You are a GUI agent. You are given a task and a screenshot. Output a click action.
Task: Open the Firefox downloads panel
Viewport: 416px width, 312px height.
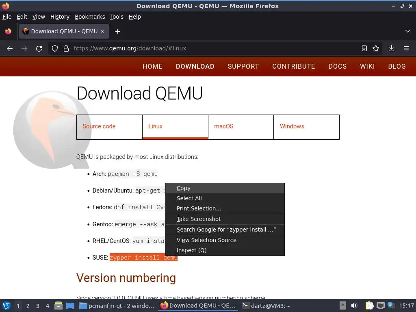(x=391, y=48)
